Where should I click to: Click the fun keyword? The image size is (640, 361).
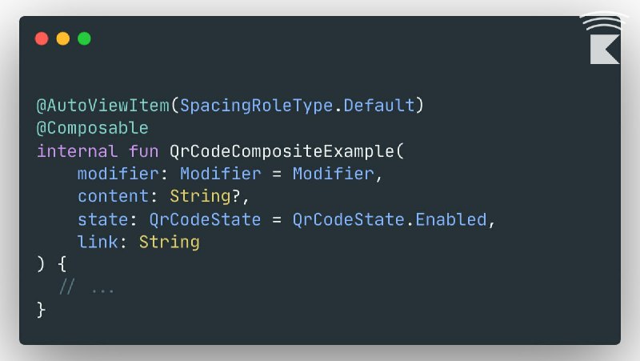tap(144, 151)
